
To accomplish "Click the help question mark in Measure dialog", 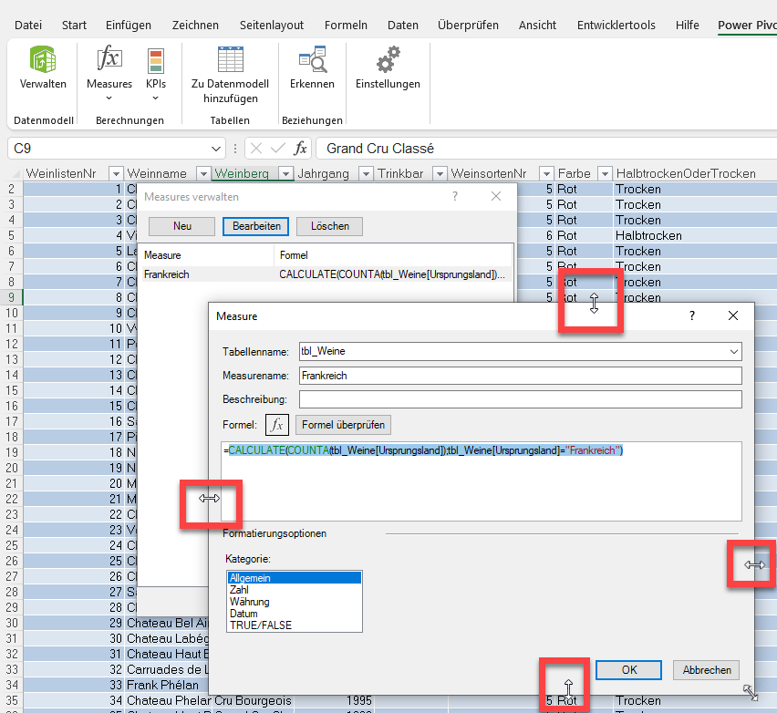I will 692,315.
